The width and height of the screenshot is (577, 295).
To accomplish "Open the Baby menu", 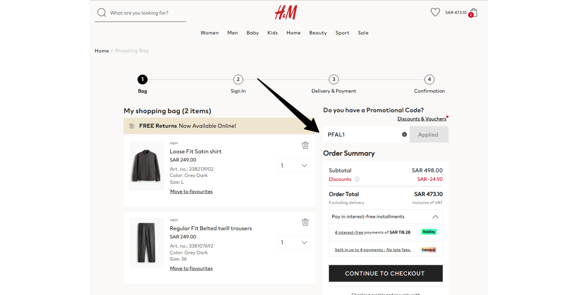I will (253, 33).
